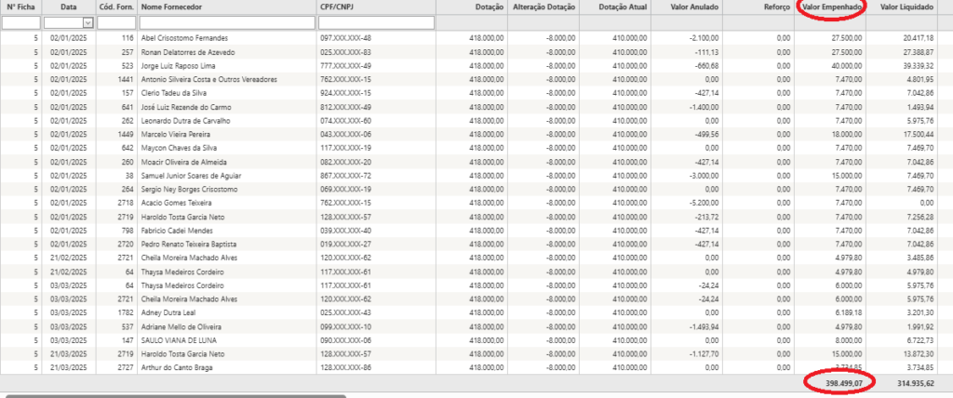Focus the Nome Fornecedor filter text box

(226, 22)
